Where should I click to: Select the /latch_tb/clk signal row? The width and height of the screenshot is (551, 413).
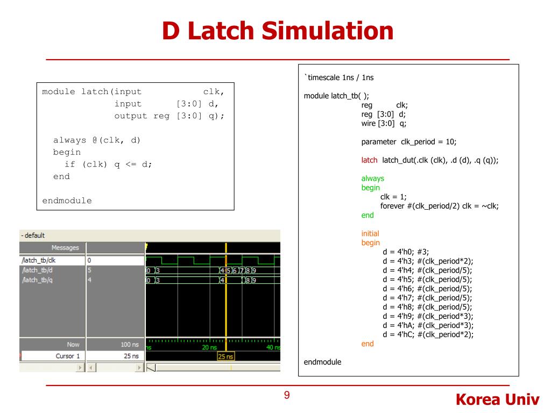[x=52, y=260]
